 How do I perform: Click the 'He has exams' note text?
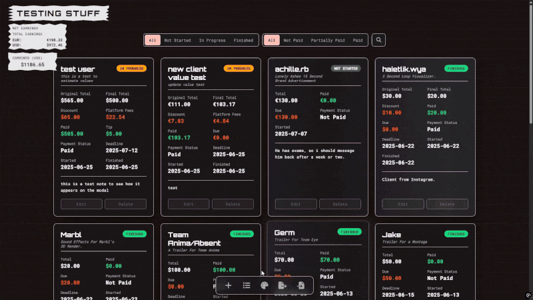(x=314, y=154)
